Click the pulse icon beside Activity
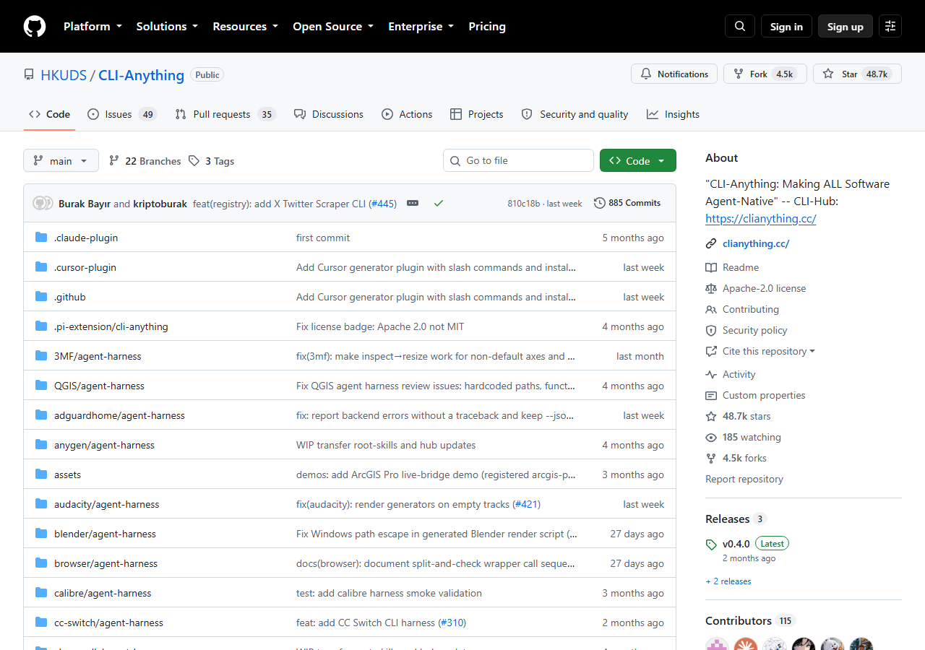The height and width of the screenshot is (650, 925). point(711,374)
